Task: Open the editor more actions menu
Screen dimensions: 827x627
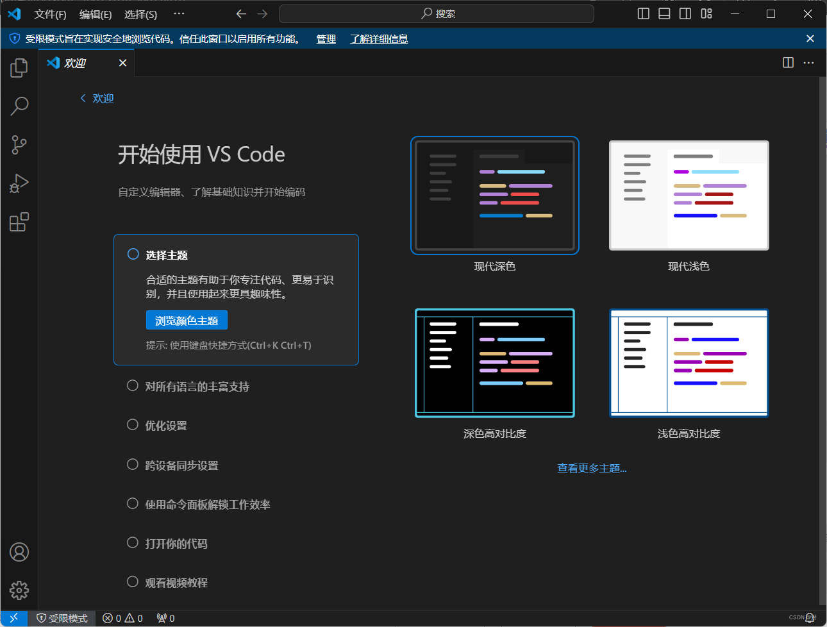Action: (808, 62)
